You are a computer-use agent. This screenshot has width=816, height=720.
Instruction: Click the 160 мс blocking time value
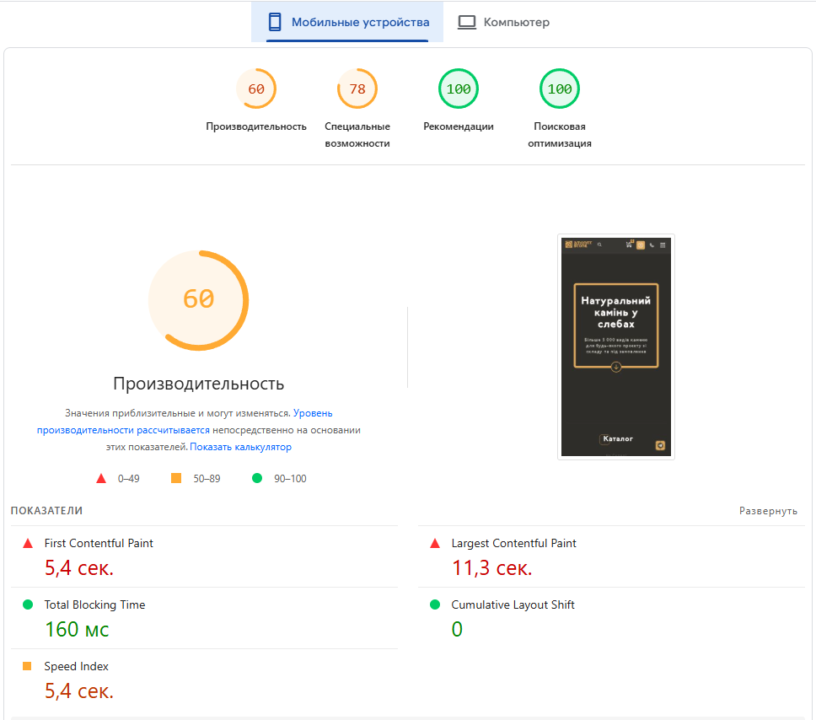click(x=77, y=630)
